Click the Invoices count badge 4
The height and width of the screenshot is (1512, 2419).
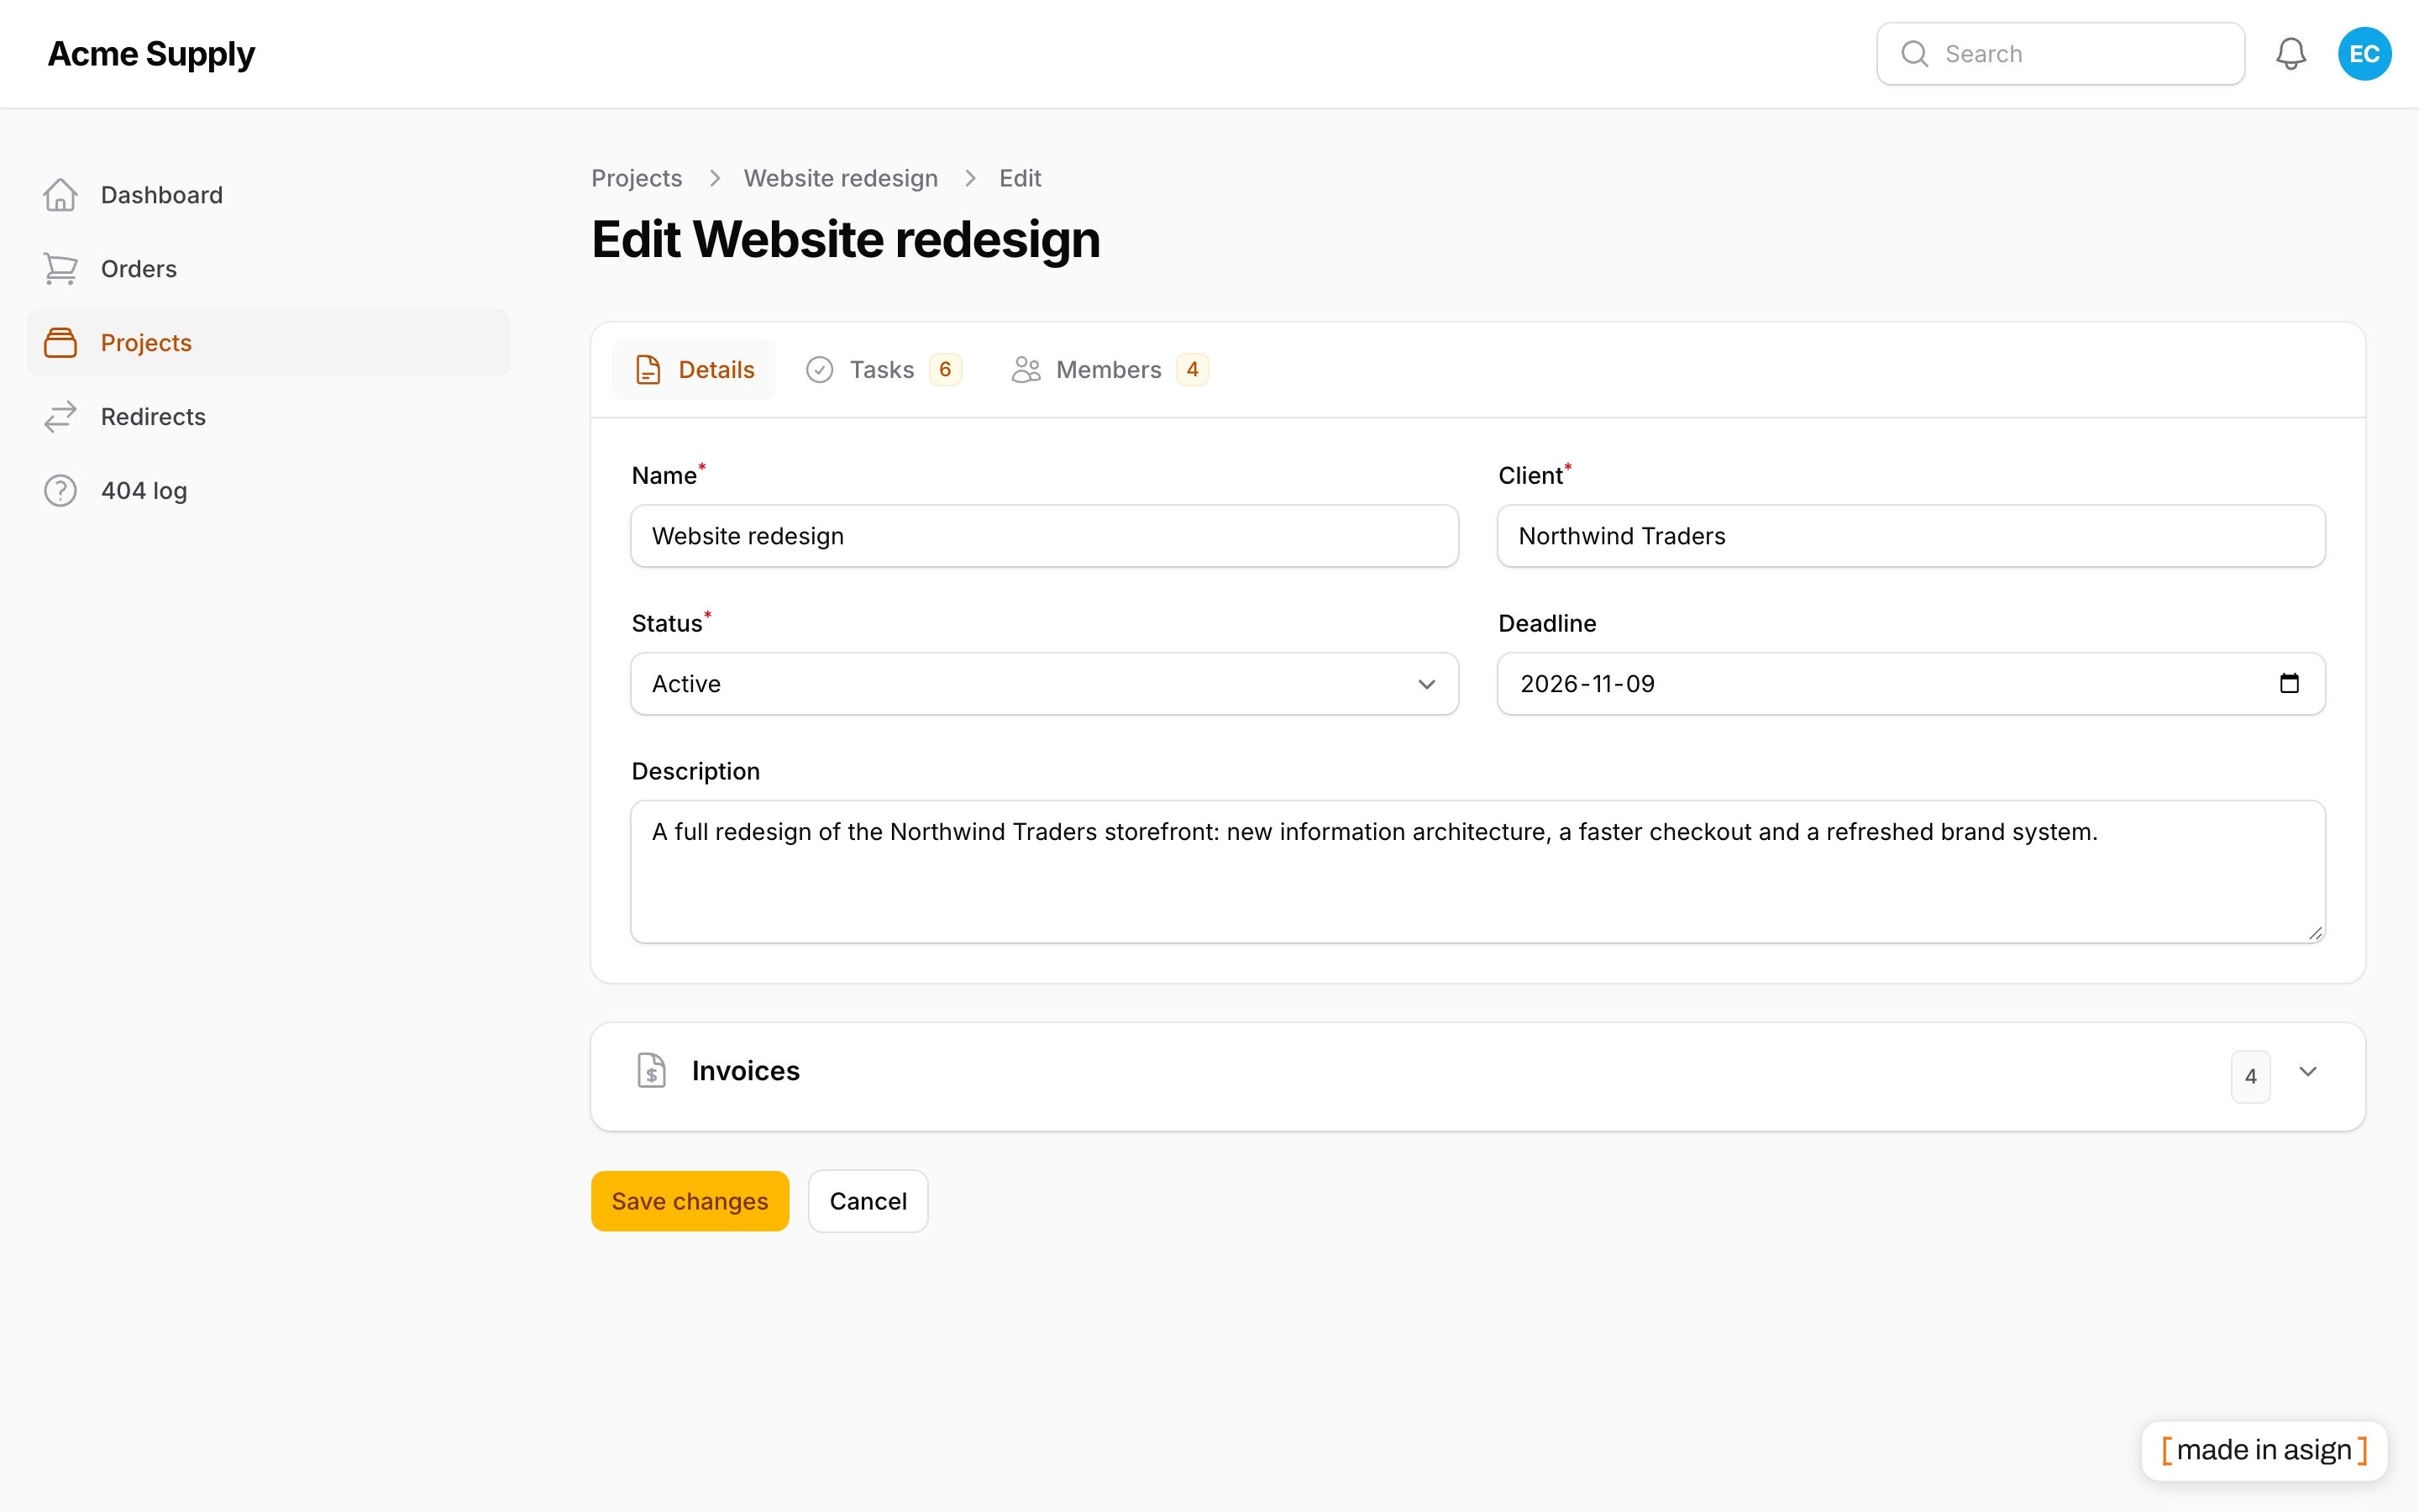(x=2250, y=1077)
